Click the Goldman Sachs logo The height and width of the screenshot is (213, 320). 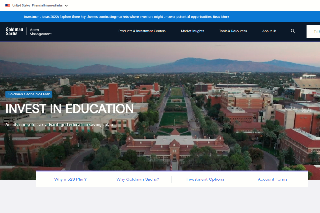click(x=14, y=31)
